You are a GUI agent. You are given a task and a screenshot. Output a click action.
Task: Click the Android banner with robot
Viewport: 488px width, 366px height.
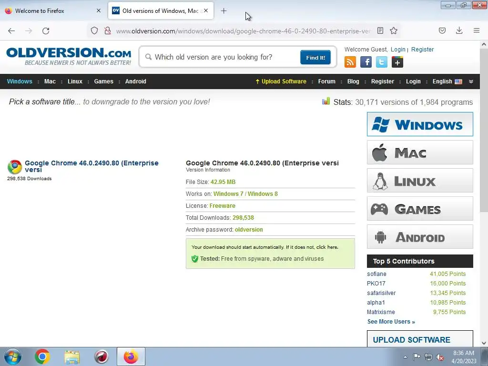coord(420,236)
